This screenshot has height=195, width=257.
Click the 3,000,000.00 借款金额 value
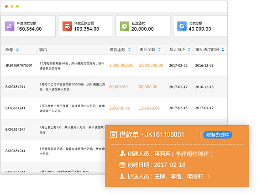pyautogui.click(x=121, y=65)
